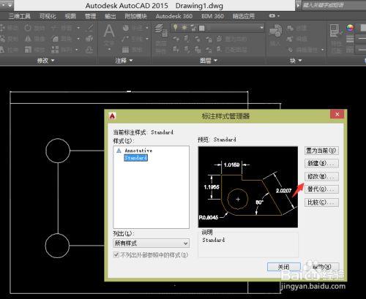366x299 pixels.
Task: Expand the 注释 panel
Action: click(124, 61)
